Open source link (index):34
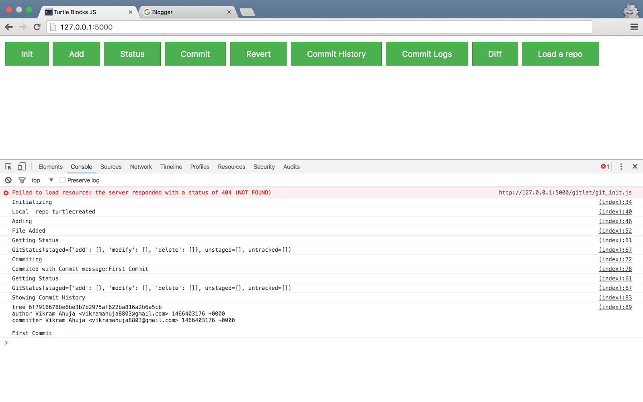The height and width of the screenshot is (402, 643). 615,202
